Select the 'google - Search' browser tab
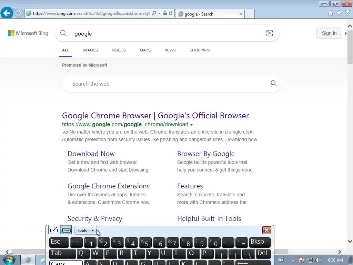The image size is (353, 265). tap(210, 14)
